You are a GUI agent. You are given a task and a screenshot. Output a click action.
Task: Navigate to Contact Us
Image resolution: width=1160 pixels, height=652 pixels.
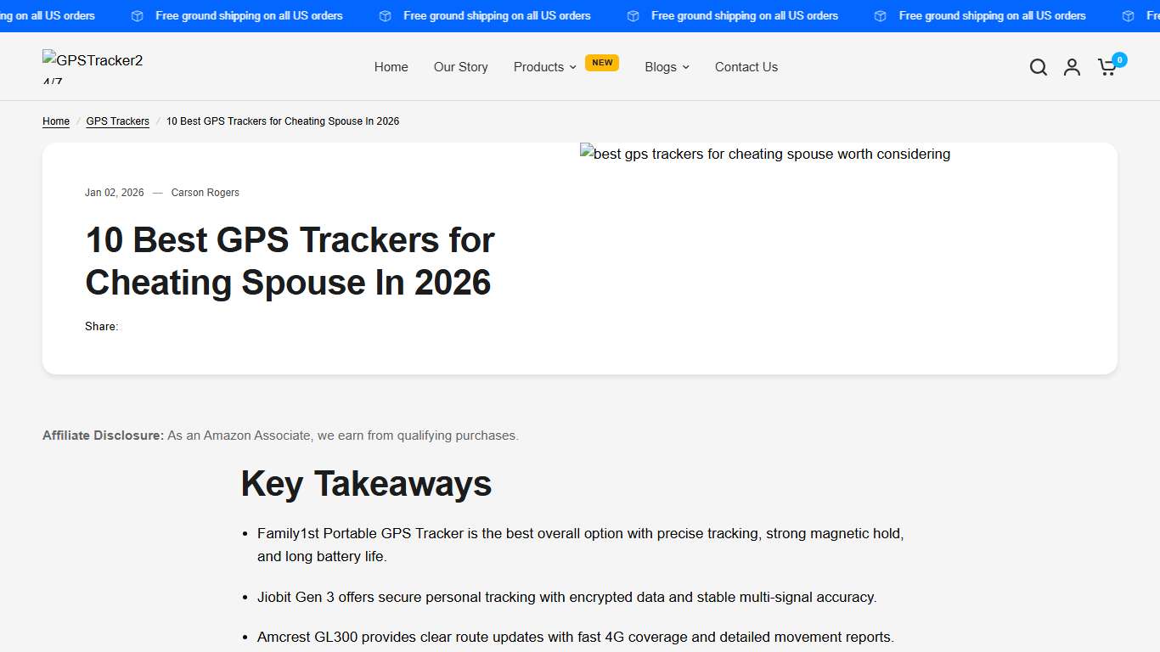pos(746,66)
